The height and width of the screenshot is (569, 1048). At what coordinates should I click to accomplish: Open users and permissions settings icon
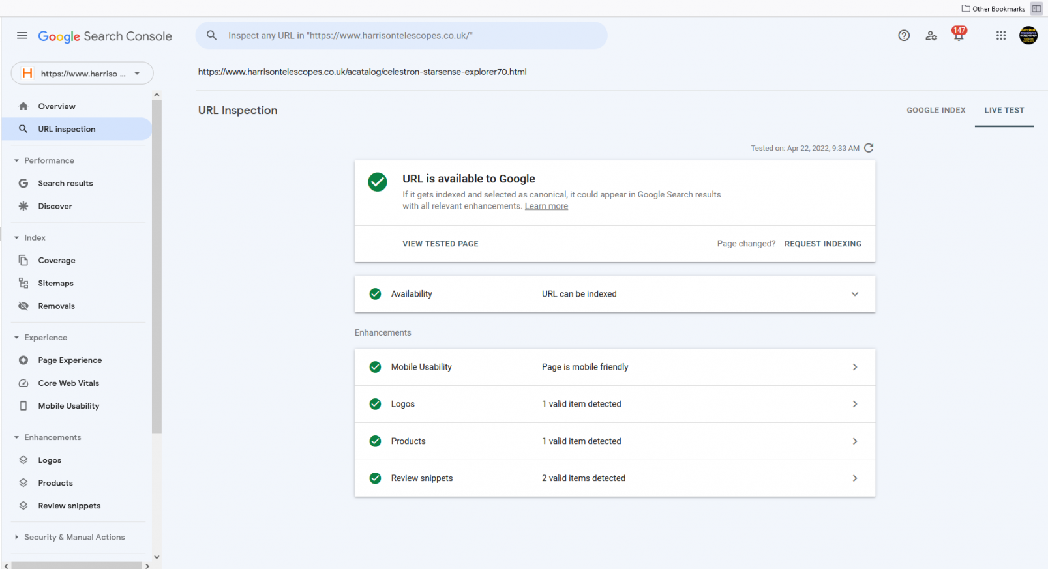click(931, 36)
